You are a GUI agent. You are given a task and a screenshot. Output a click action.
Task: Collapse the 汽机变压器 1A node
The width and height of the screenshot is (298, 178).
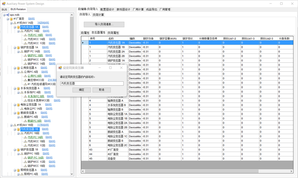click(x=15, y=27)
